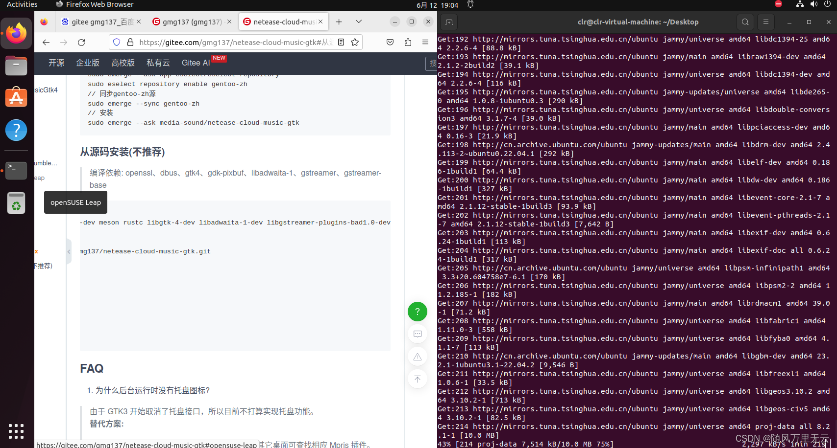
Task: Click the Firefox Web Browser app menu
Action: pyautogui.click(x=95, y=4)
